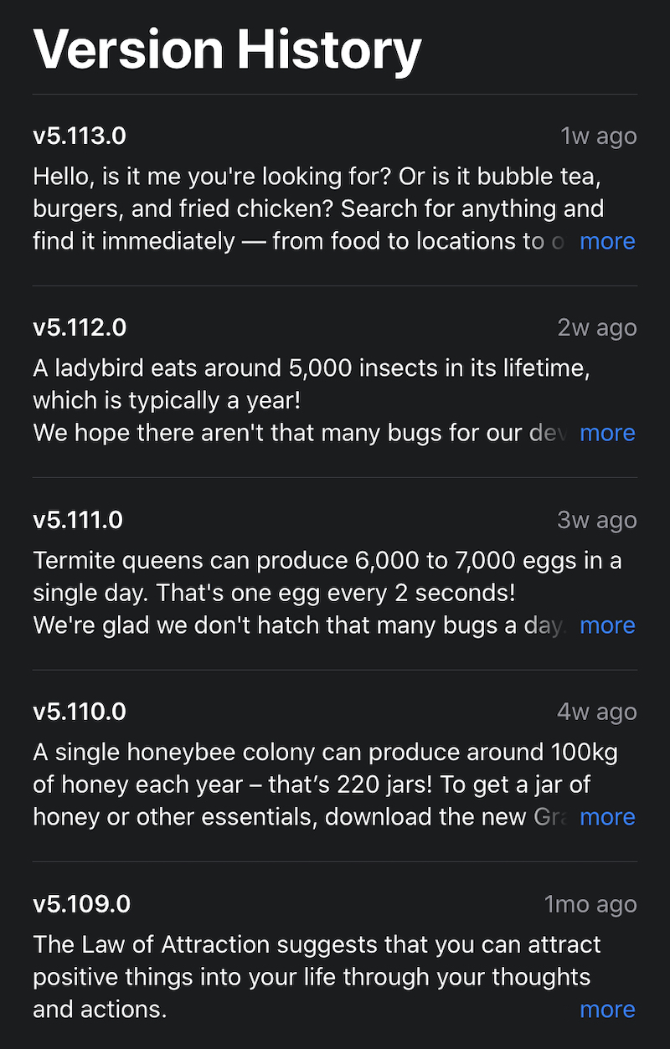Expand v5.113.0 notes with the more link
Viewport: 670px width, 1049px height.
pos(607,241)
